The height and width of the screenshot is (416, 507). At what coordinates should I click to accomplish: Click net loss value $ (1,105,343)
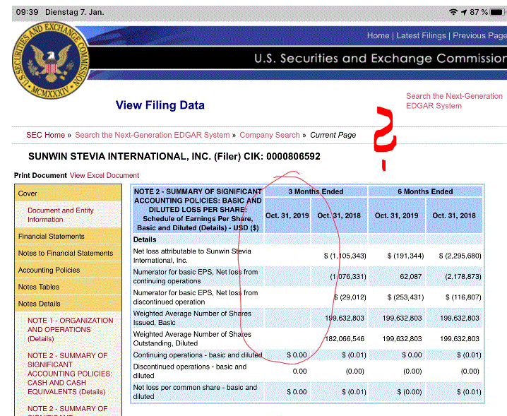[345, 256]
